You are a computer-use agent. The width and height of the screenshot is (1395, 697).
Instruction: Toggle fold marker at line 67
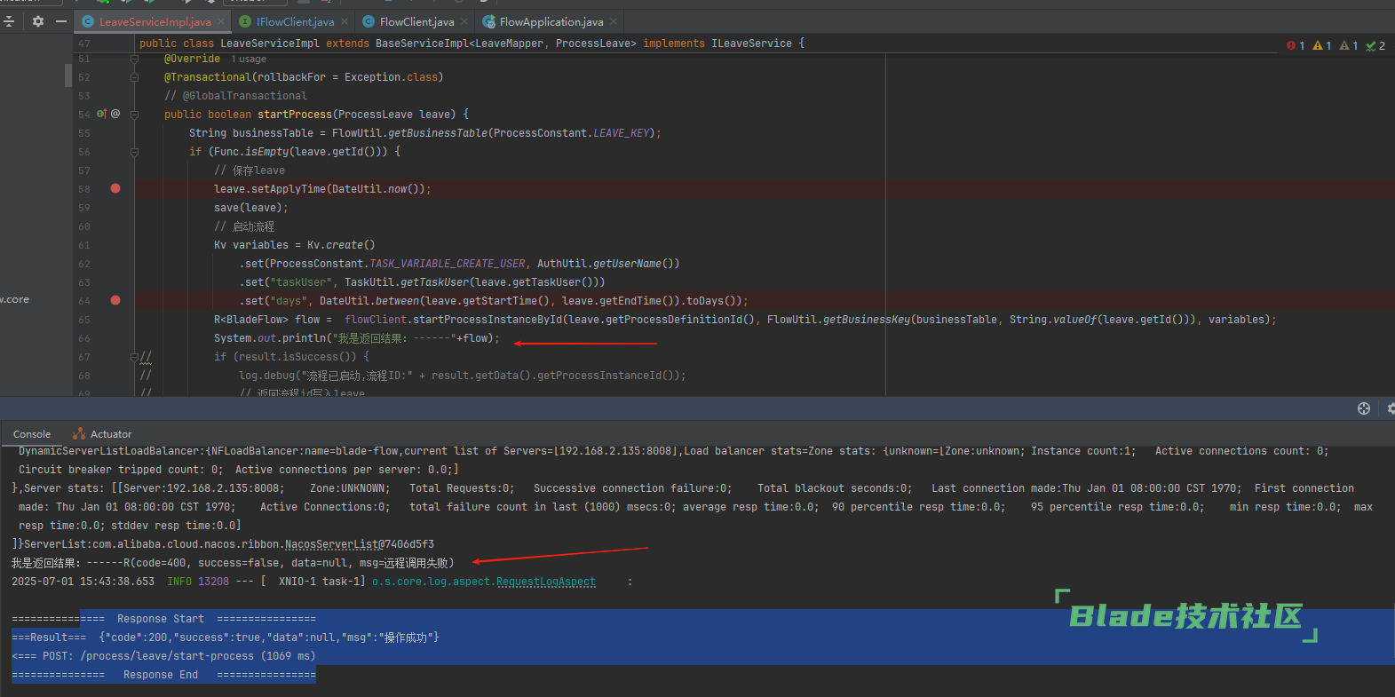click(134, 357)
